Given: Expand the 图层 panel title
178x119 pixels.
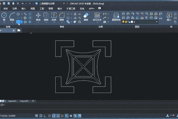Looking at the screenshot, I should [x=137, y=27].
